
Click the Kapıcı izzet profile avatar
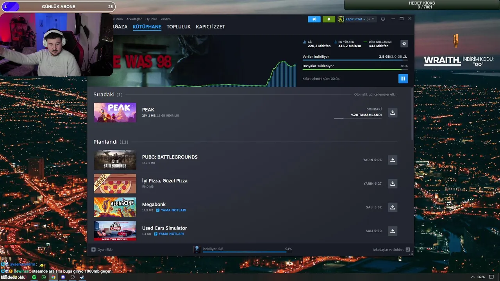(x=341, y=19)
